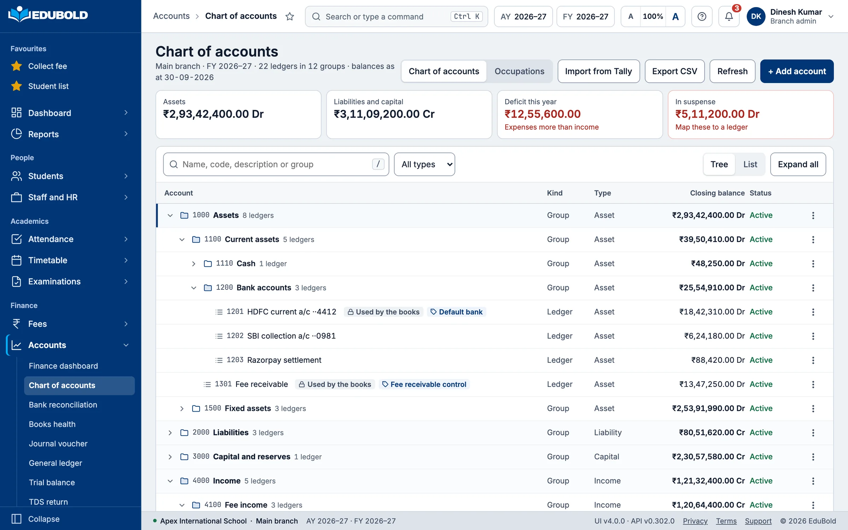Click the Expand all button

coord(798,164)
